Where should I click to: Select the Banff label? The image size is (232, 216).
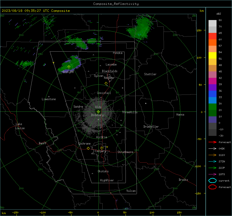pos(43,143)
